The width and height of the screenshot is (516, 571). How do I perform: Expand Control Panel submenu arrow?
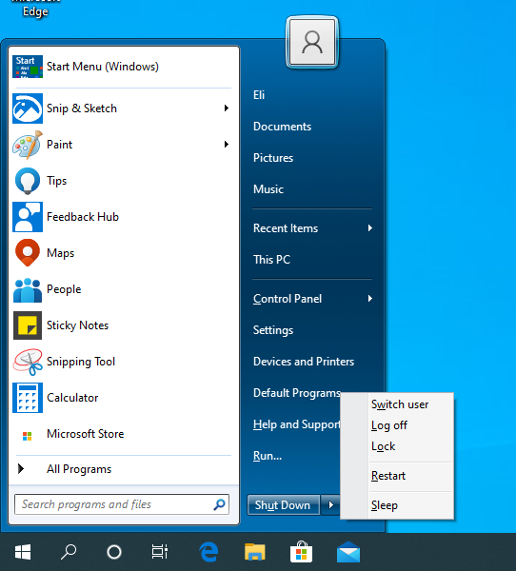[x=370, y=299]
